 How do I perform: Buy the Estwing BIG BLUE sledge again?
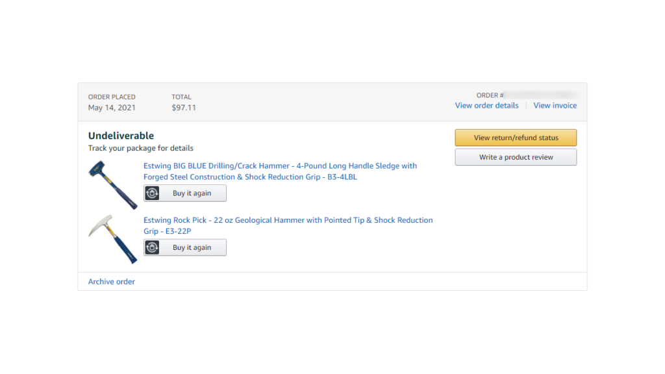pos(192,193)
